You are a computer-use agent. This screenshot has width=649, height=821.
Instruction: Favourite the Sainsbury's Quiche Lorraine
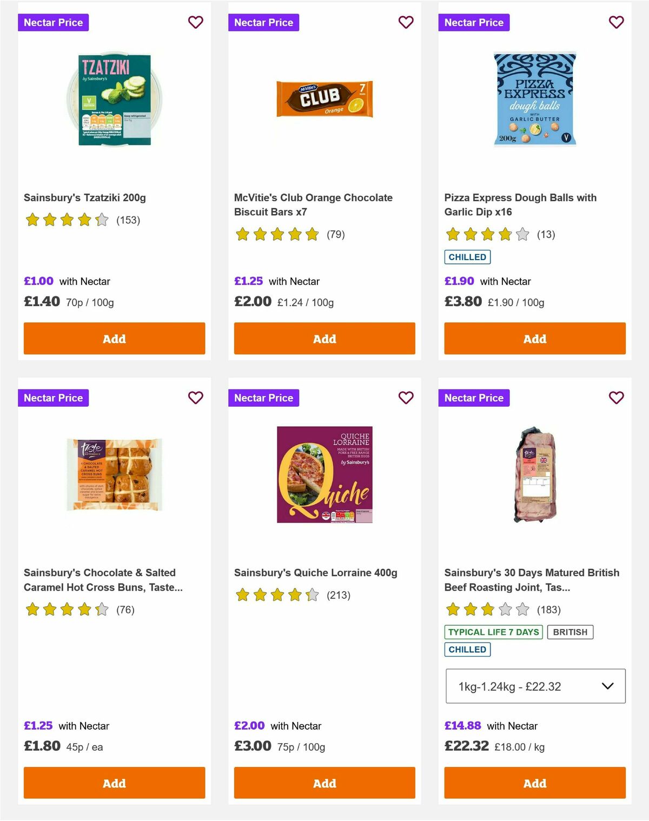pyautogui.click(x=406, y=398)
